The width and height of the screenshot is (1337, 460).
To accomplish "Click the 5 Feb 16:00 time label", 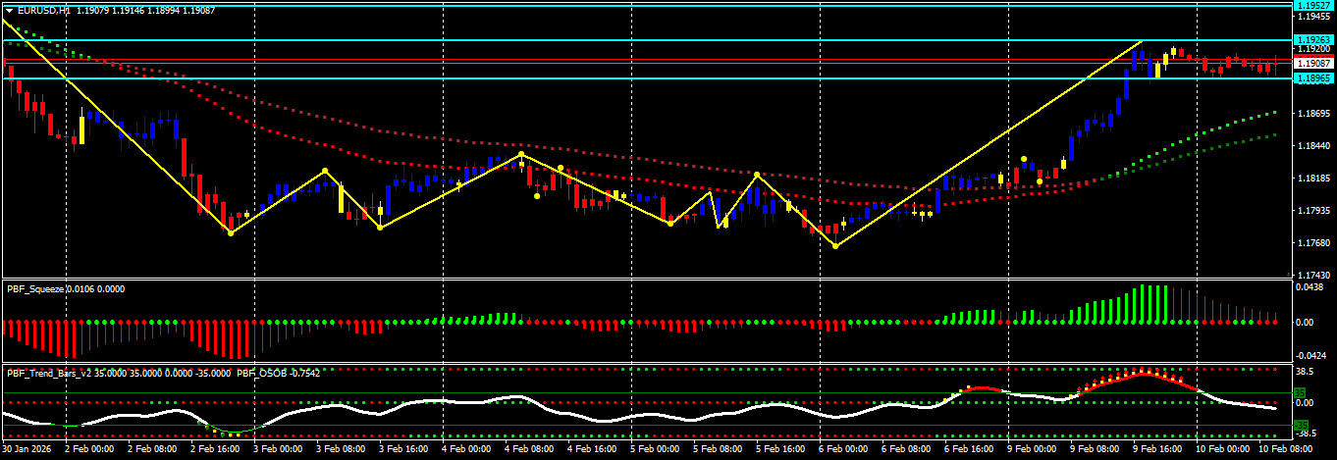I will pos(780,448).
